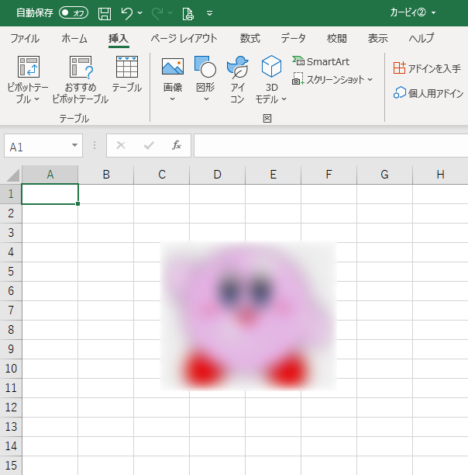Open the ファイル tab
The height and width of the screenshot is (475, 468).
[x=25, y=39]
